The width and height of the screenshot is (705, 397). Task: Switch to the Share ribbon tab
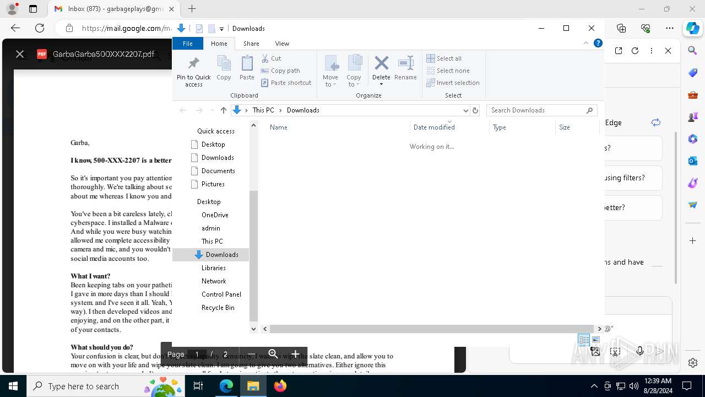[251, 44]
